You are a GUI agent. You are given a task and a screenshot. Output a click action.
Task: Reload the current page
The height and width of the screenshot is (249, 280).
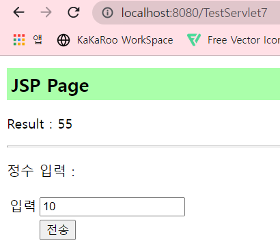coord(74,12)
